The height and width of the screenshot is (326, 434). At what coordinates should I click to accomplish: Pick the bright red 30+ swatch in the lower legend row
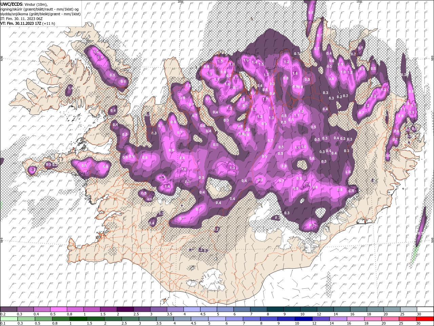click(425, 319)
